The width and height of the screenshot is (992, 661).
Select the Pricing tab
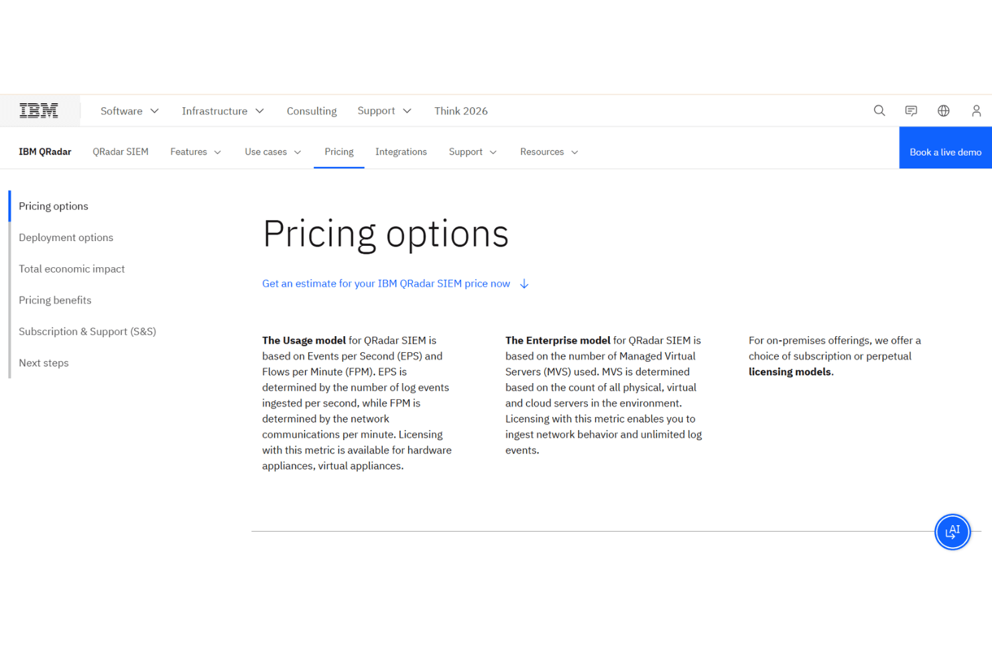[x=339, y=152]
